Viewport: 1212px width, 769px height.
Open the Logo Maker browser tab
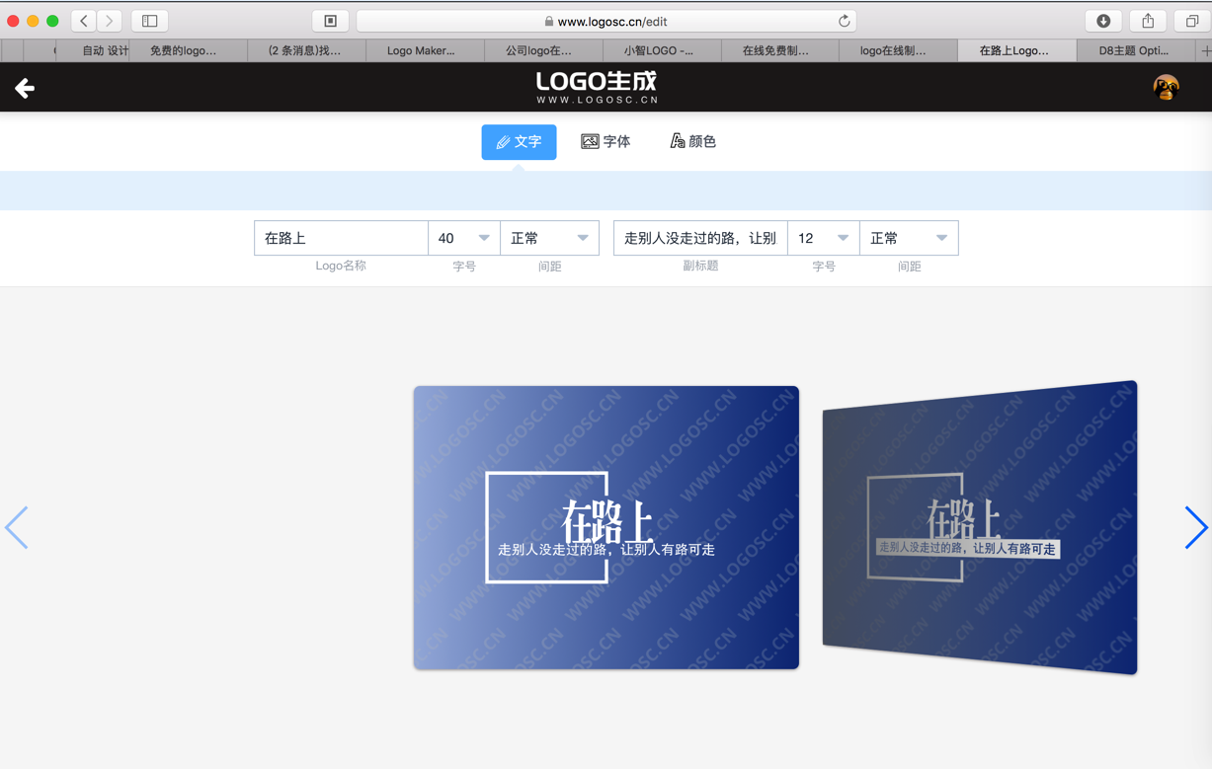[425, 50]
